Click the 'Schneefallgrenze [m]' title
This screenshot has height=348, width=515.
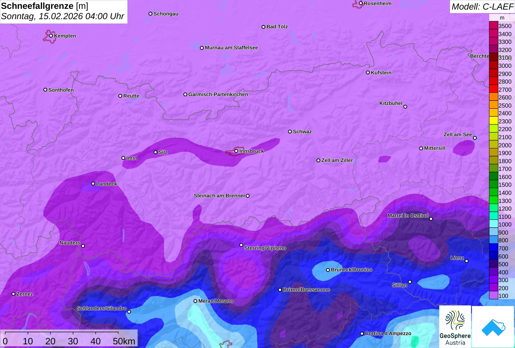[x=45, y=6]
